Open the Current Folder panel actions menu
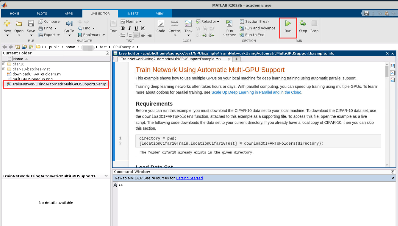398x226 pixels. point(107,53)
